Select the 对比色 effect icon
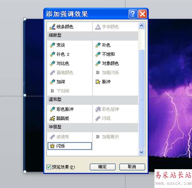 tap(53, 63)
